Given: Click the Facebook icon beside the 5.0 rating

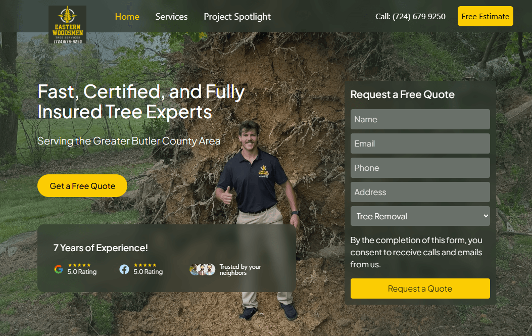Looking at the screenshot, I should coord(124,269).
